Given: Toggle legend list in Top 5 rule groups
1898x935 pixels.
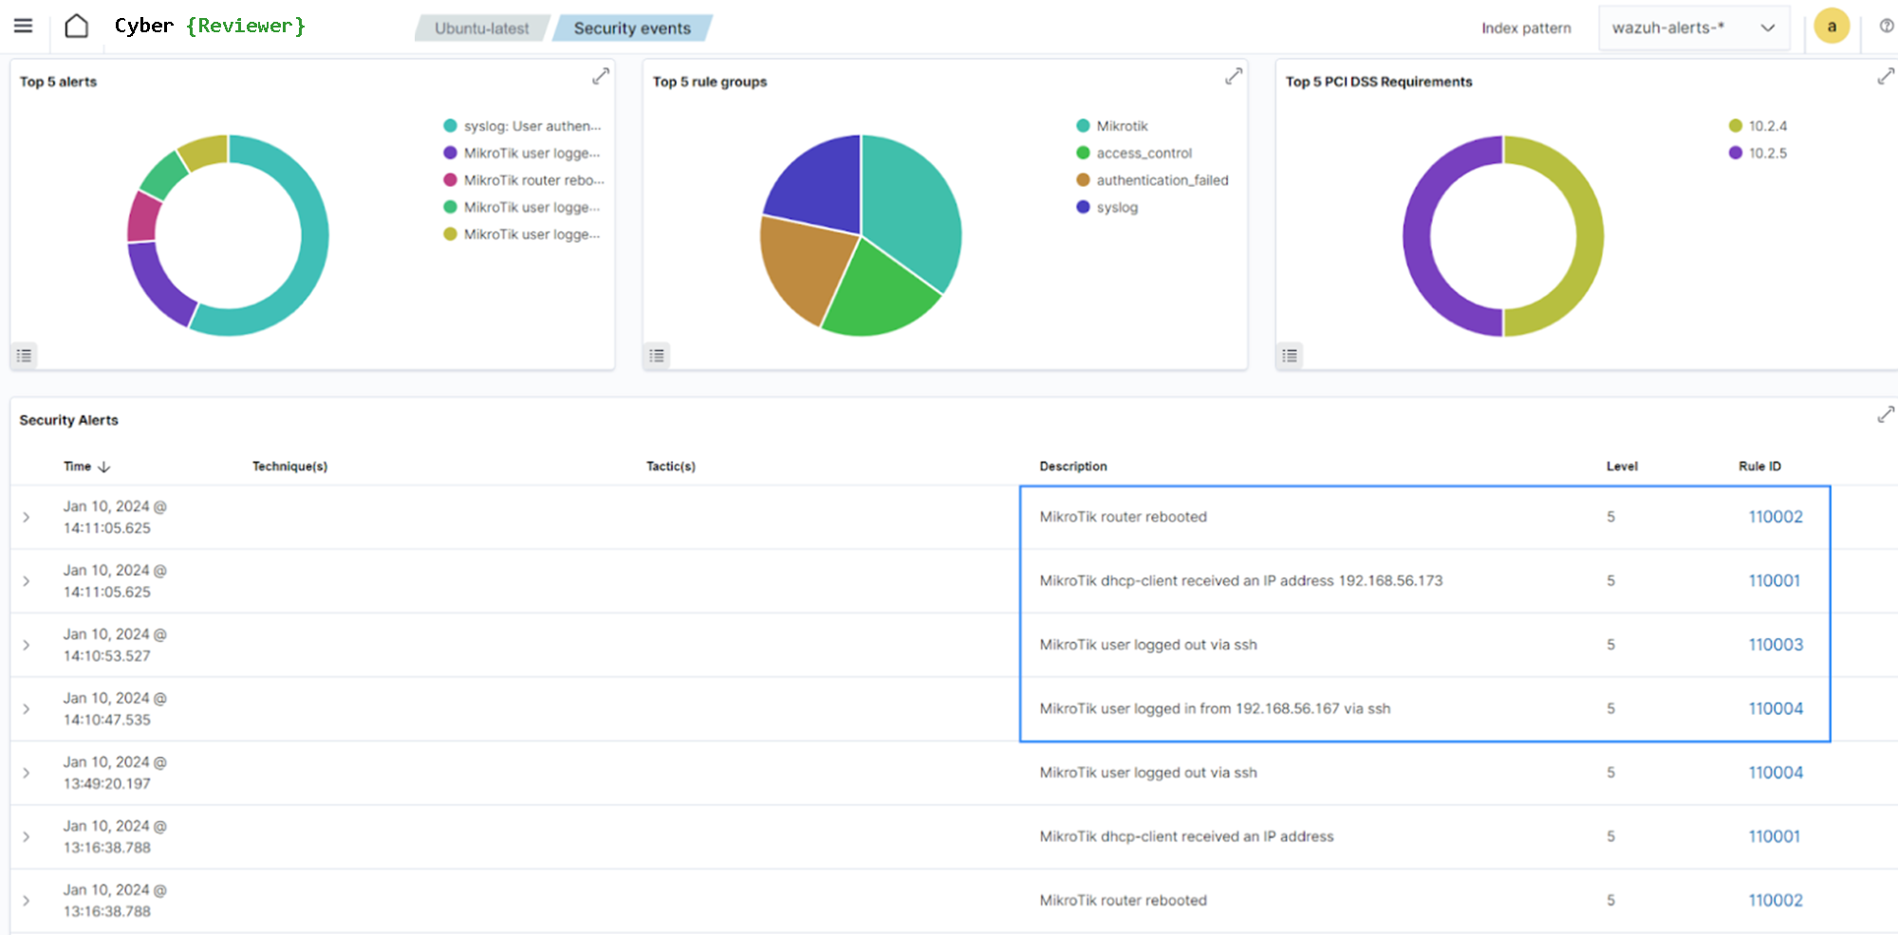Looking at the screenshot, I should point(657,356).
